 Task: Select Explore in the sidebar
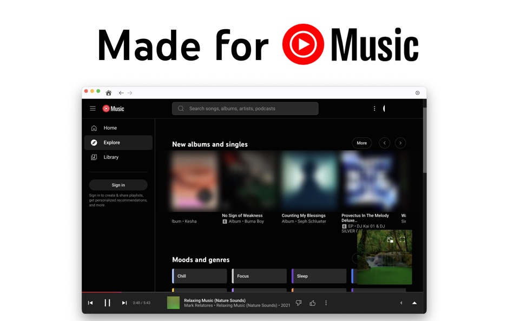118,143
